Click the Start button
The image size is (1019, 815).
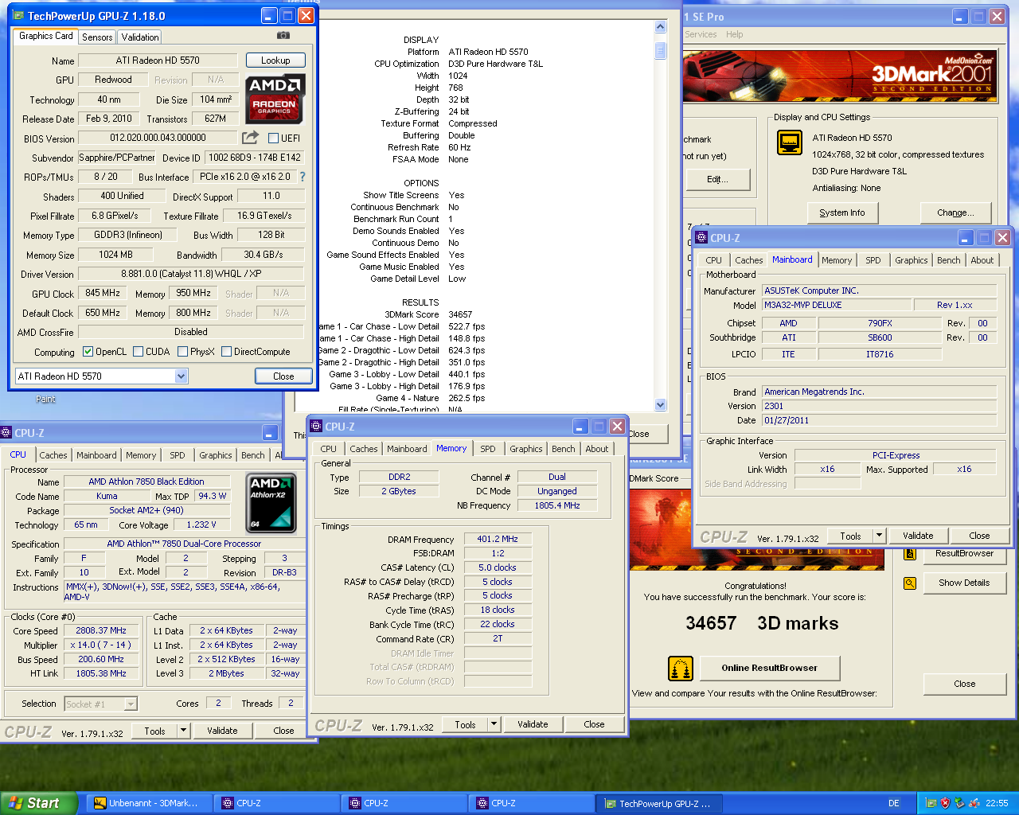39,803
